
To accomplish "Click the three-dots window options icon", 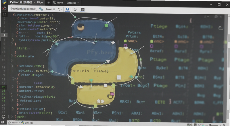I will click(211, 5).
